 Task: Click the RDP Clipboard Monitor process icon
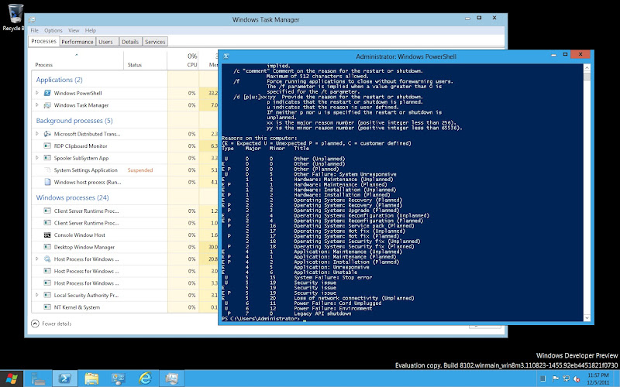coord(47,146)
